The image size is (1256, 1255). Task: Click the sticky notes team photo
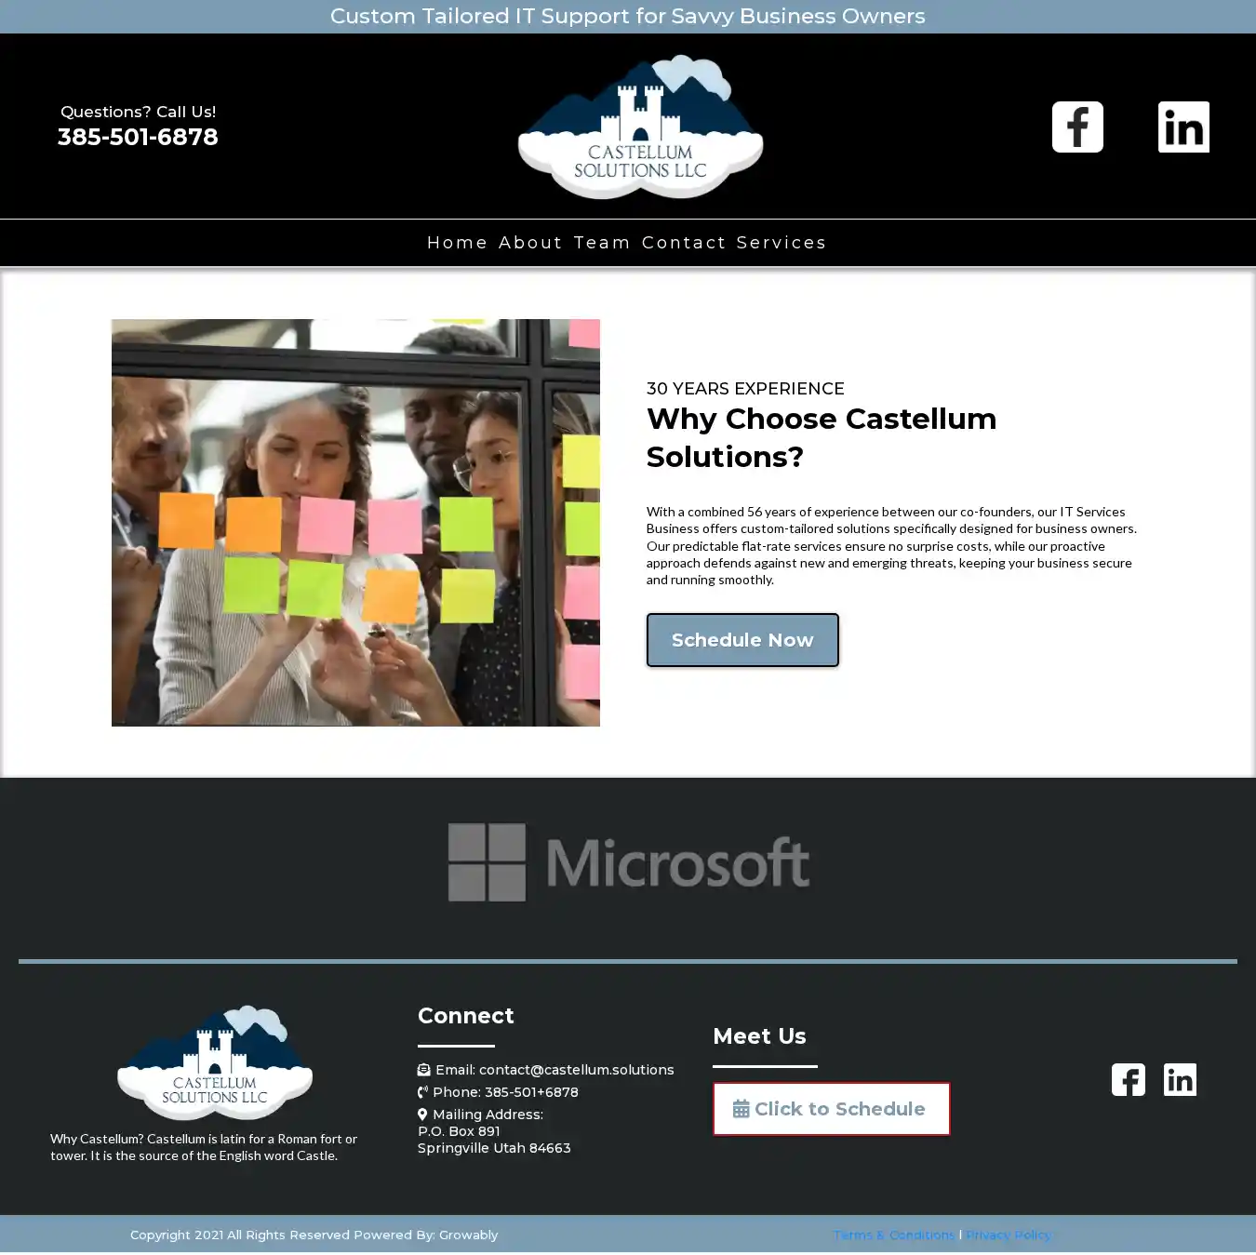click(355, 523)
